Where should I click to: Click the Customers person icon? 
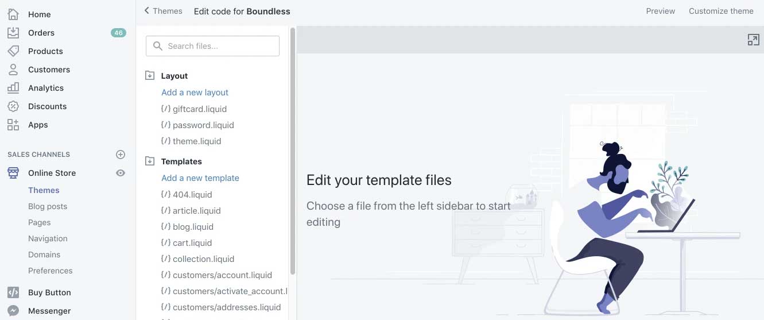[x=13, y=70]
